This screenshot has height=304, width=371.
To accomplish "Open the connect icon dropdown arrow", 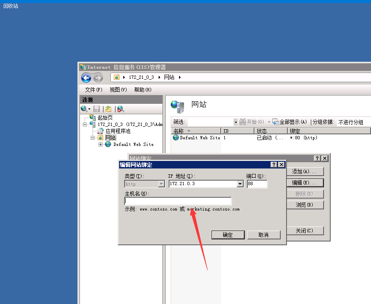I will (x=89, y=109).
